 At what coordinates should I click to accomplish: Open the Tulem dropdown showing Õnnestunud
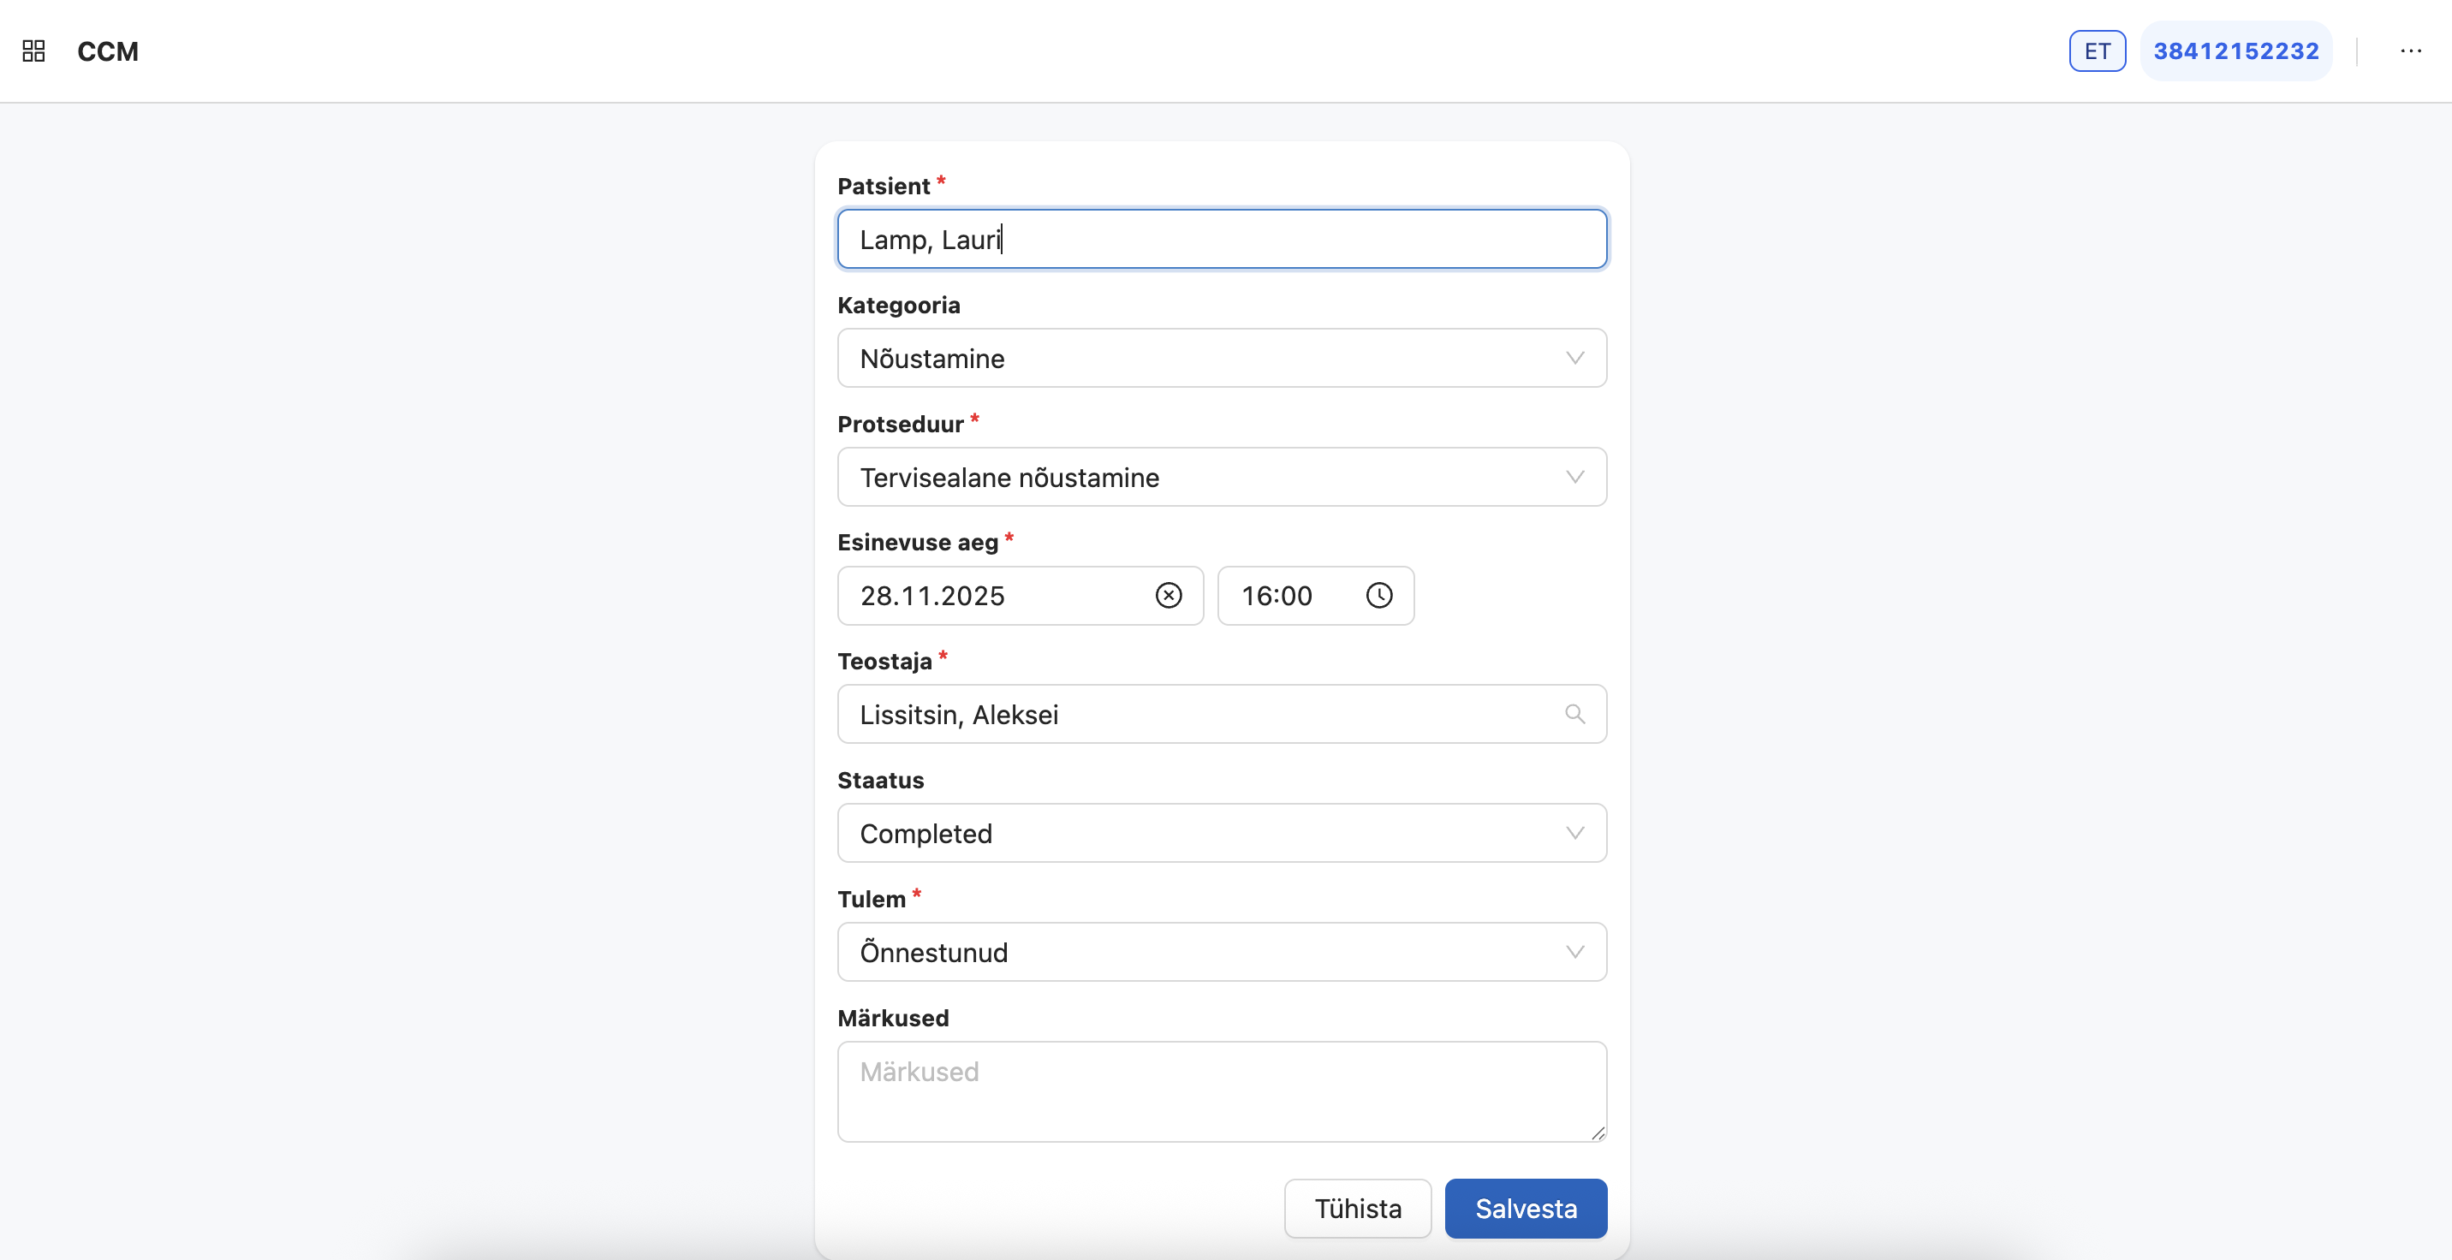(x=1574, y=952)
